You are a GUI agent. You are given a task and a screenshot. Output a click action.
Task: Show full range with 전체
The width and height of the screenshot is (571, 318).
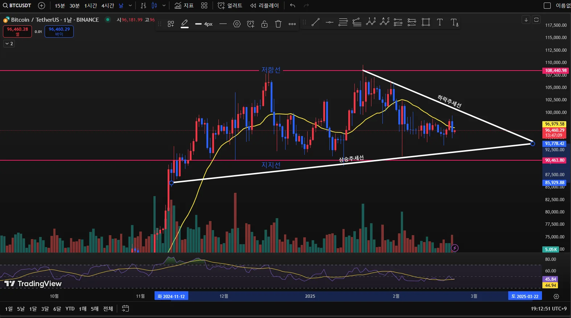[108, 309]
